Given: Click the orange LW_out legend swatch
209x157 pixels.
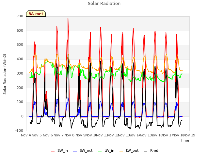Looking at the screenshot, I should click(x=121, y=151).
